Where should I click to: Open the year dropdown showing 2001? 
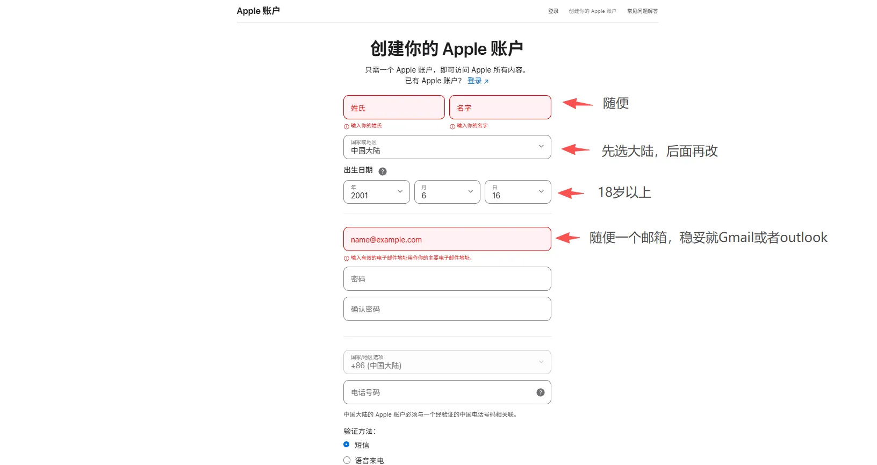[377, 192]
